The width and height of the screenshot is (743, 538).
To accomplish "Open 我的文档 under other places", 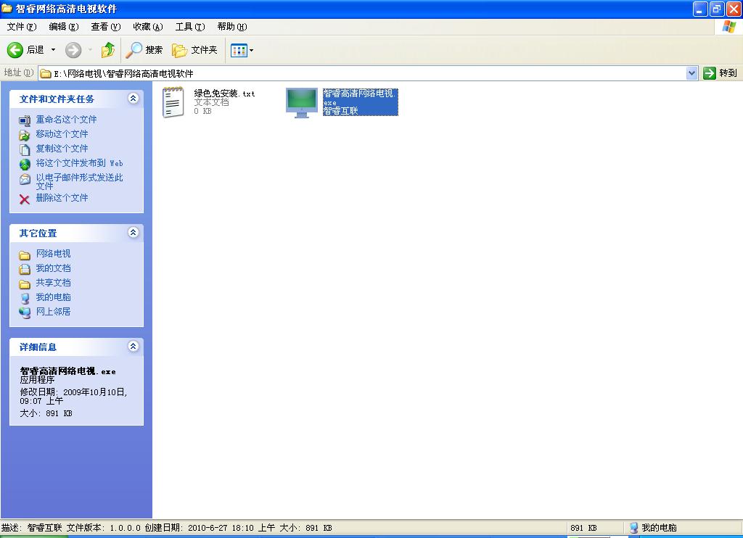I will point(54,268).
